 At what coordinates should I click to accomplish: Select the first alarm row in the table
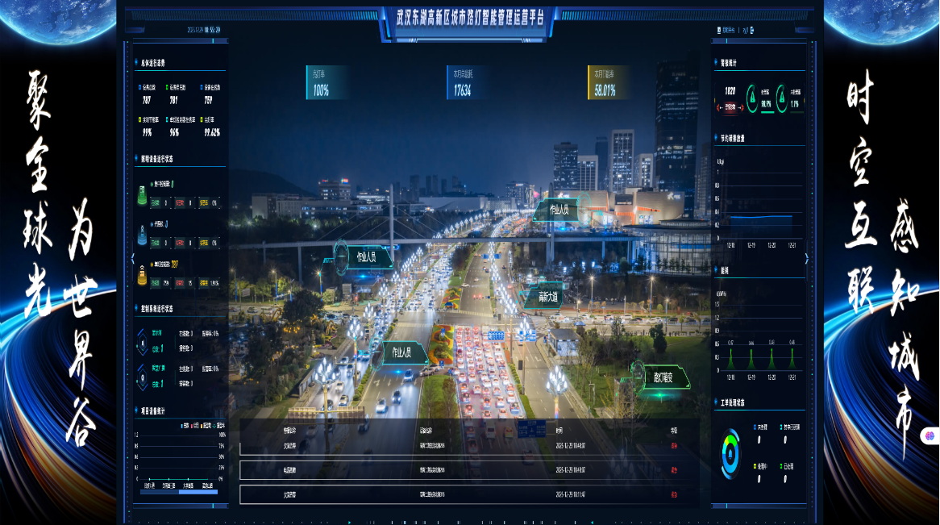click(469, 445)
